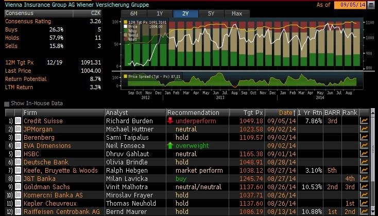
Task: Open Goldman Sachs firm link
Action: pyautogui.click(x=47, y=187)
